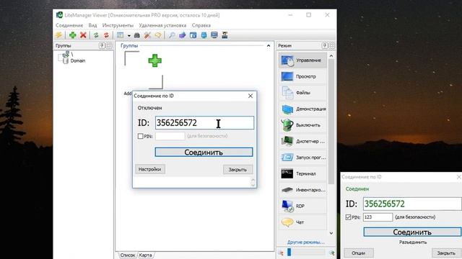This screenshot has width=462, height=259.
Task: Select RDP mode
Action: [302, 206]
